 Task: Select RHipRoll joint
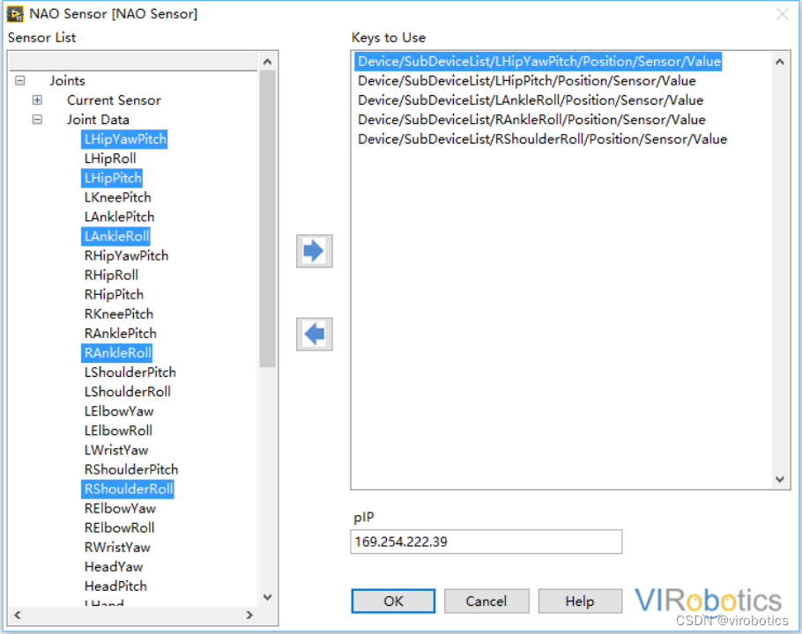click(x=111, y=275)
